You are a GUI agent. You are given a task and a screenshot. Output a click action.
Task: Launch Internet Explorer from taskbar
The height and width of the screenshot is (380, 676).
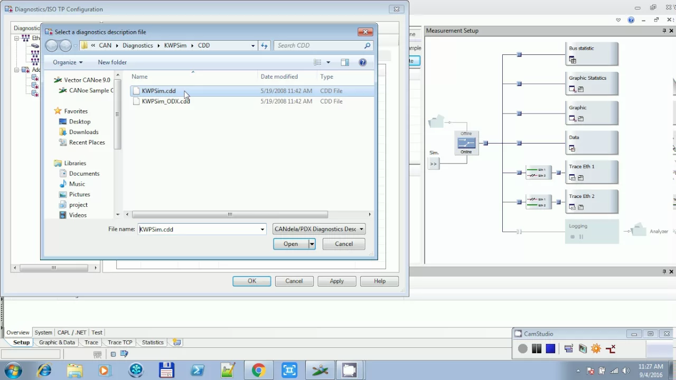[44, 370]
